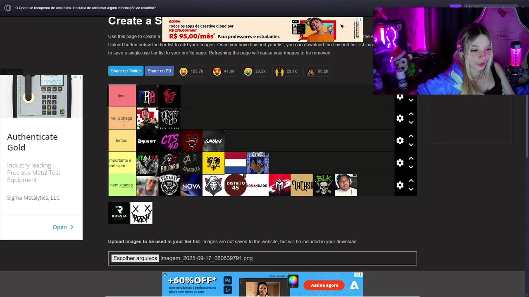Image resolution: width=529 pixels, height=297 pixels.
Task: Open the Sigma Metalytics ad link
Action: click(x=63, y=227)
